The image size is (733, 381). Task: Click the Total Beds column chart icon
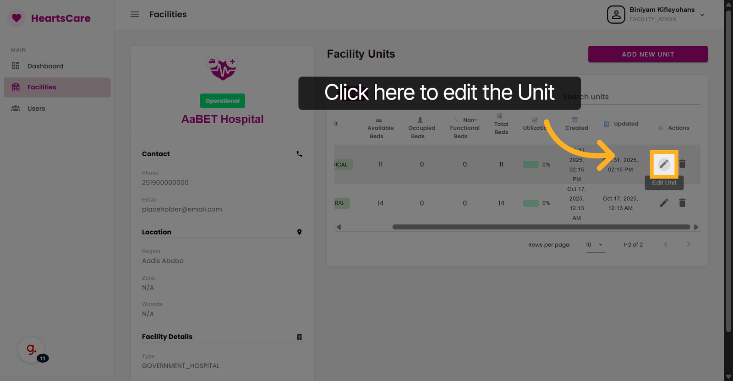click(x=499, y=116)
